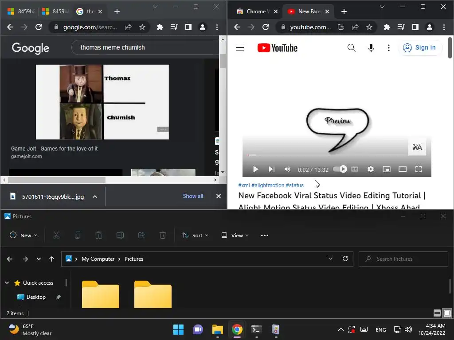Enter fullscreen on YouTube video
Image resolution: width=454 pixels, height=340 pixels.
(x=419, y=169)
